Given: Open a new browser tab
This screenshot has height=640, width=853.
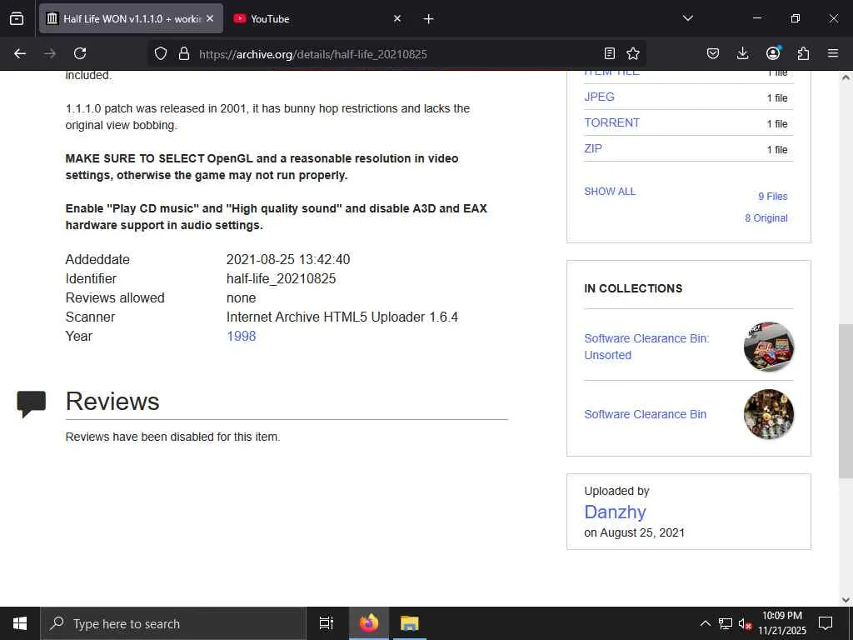Looking at the screenshot, I should pyautogui.click(x=428, y=19).
